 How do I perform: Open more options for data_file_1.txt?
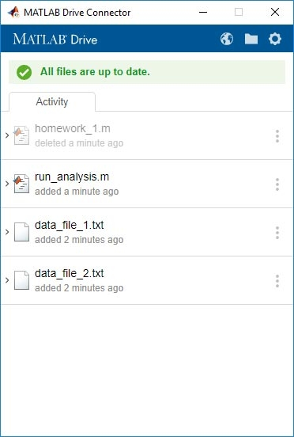(x=277, y=233)
